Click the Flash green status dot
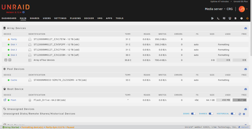252x129 pixels. (x=9, y=100)
